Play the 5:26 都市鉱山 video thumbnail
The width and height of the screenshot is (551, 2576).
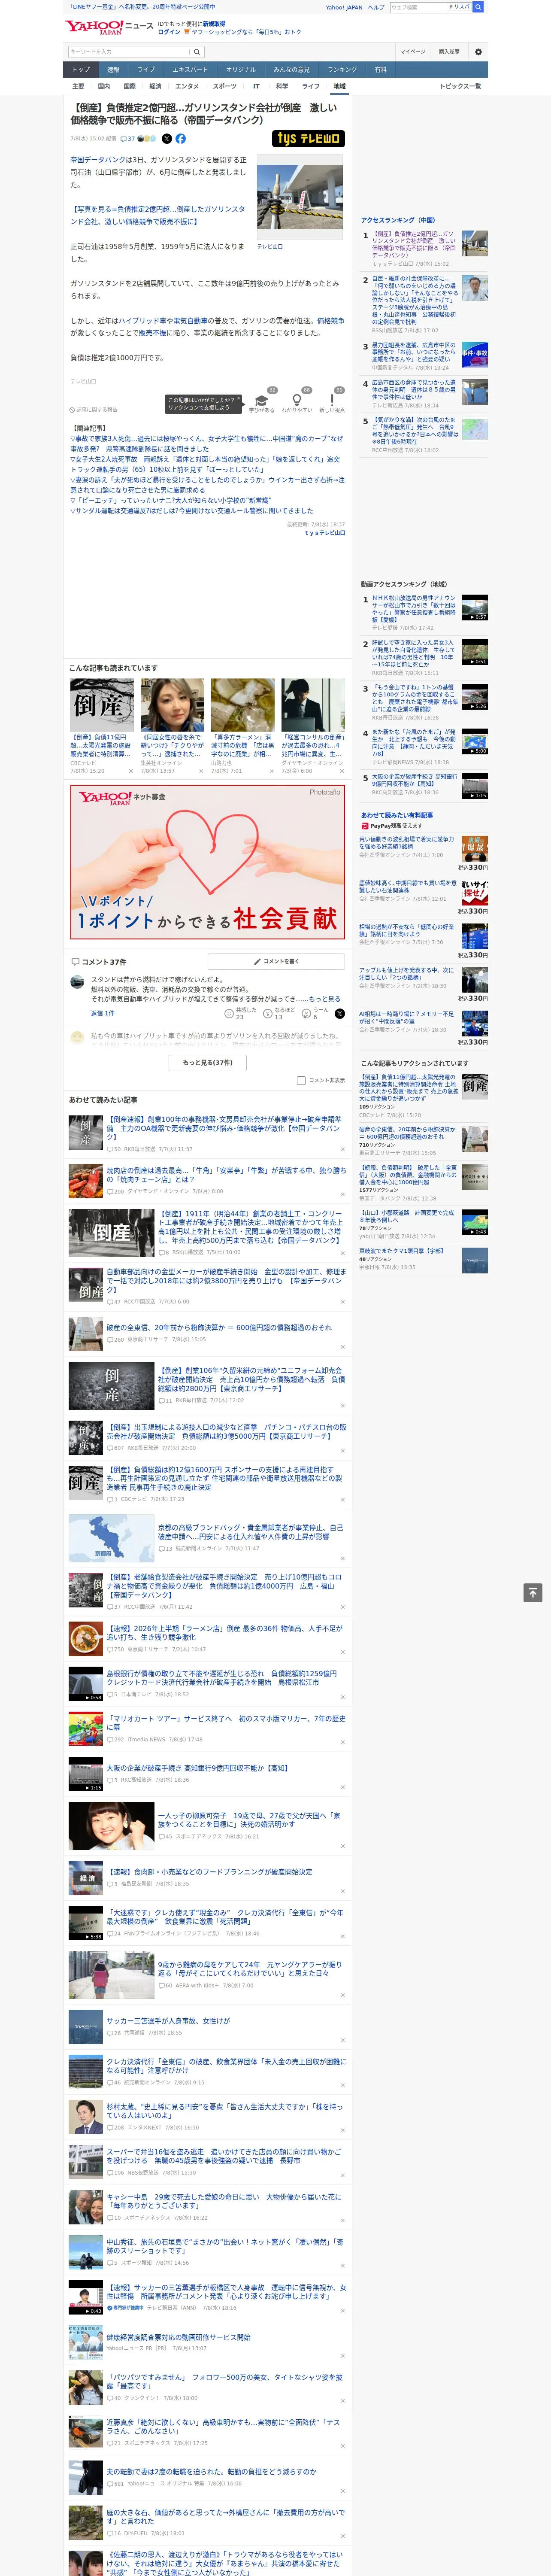click(x=475, y=697)
